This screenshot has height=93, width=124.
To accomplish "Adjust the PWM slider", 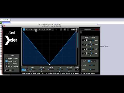I will (60, 69).
